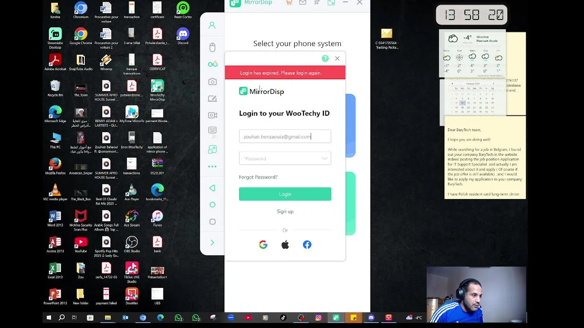
Task: Click the full screen icon in sidebar
Action: [x=213, y=149]
